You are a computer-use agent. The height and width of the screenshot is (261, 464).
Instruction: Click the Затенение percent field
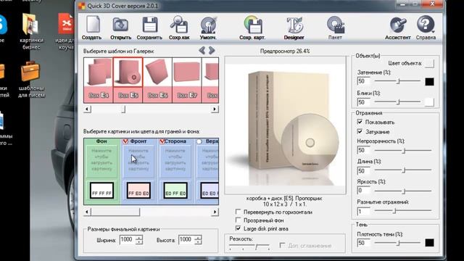tap(364, 81)
